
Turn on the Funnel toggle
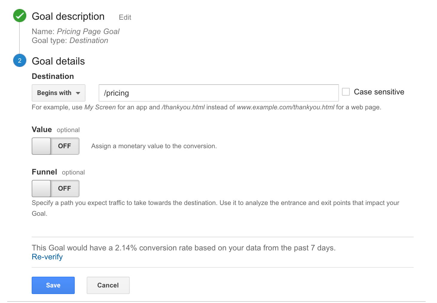tap(56, 189)
